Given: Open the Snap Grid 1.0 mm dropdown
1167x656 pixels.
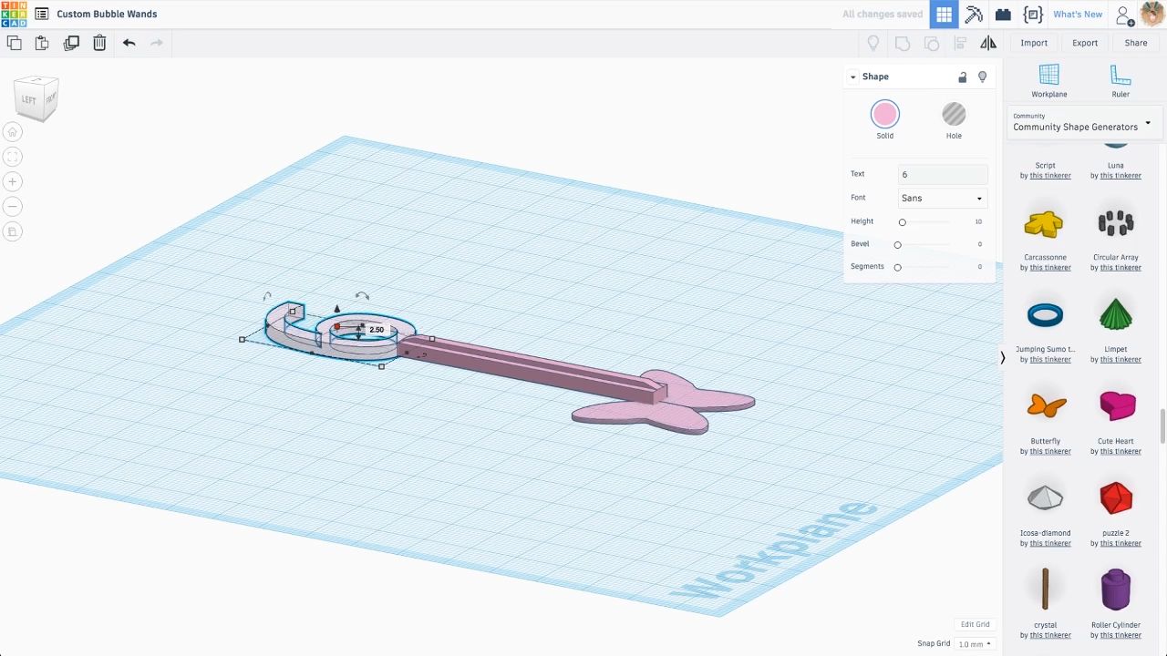Looking at the screenshot, I should click(x=975, y=644).
